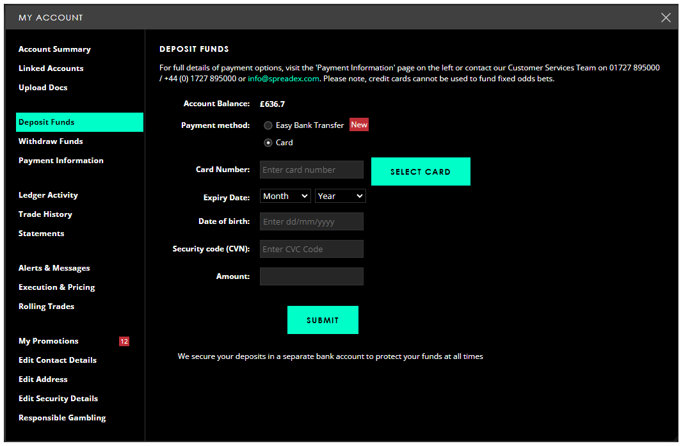The height and width of the screenshot is (446, 683).
Task: Open Trade History page
Action: 45,214
